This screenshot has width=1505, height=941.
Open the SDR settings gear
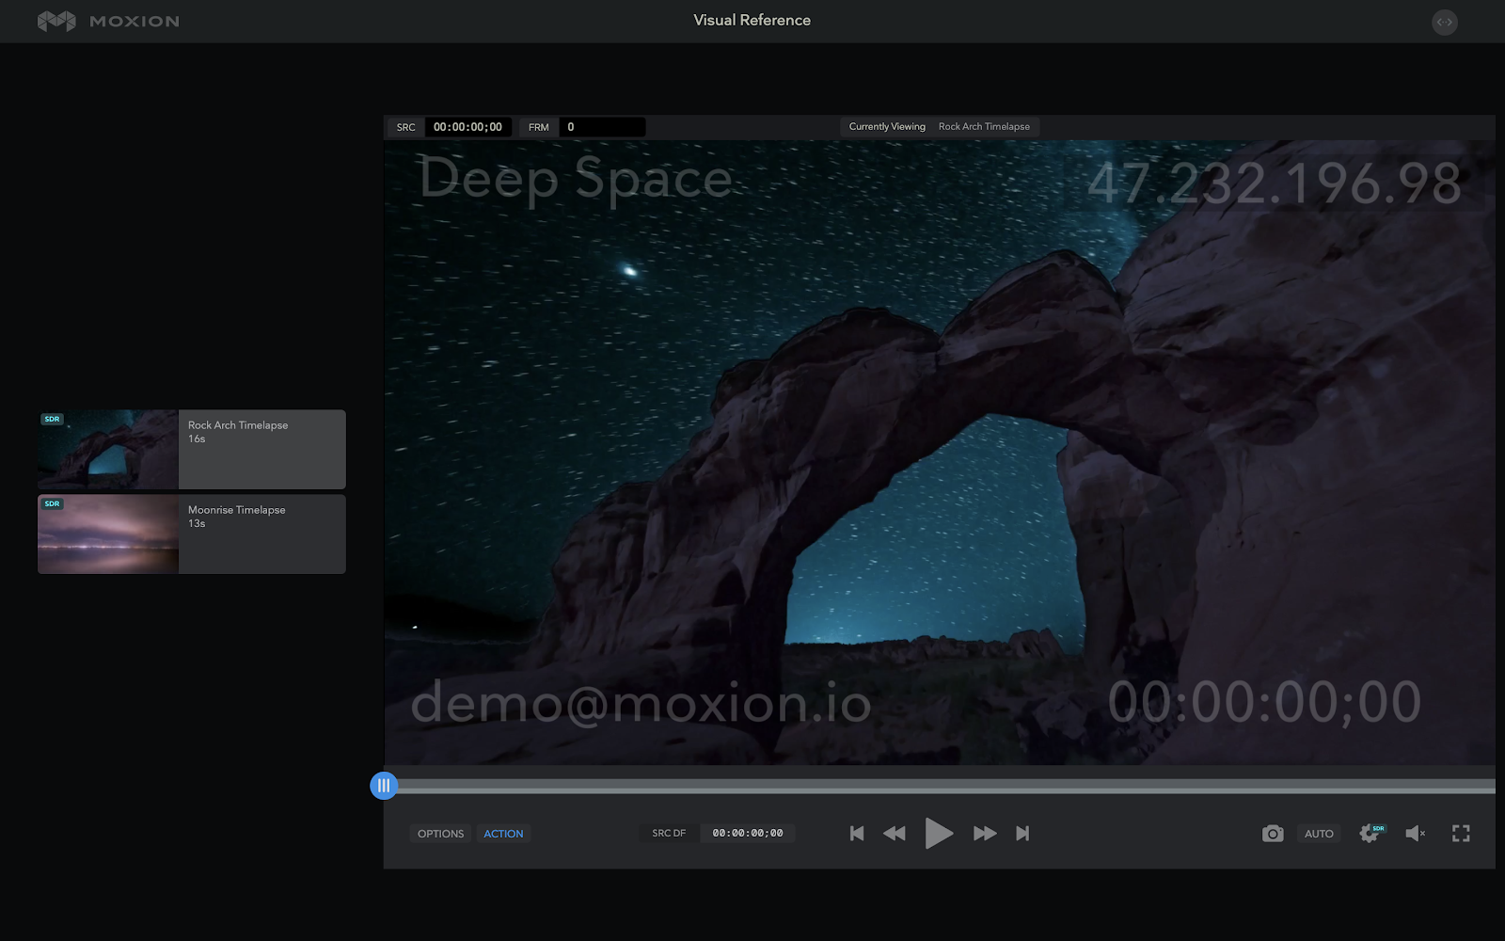1370,834
